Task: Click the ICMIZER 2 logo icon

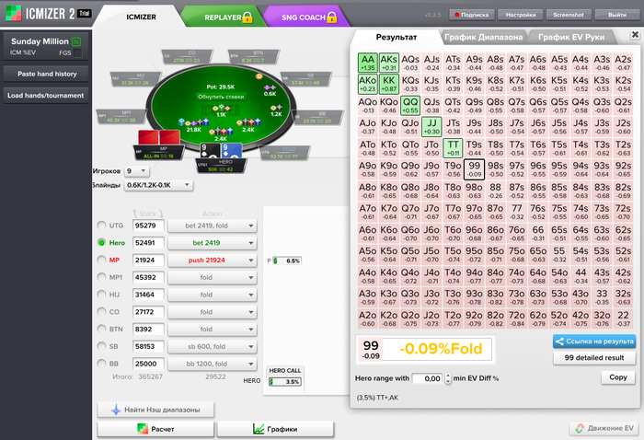Action: 13,13
